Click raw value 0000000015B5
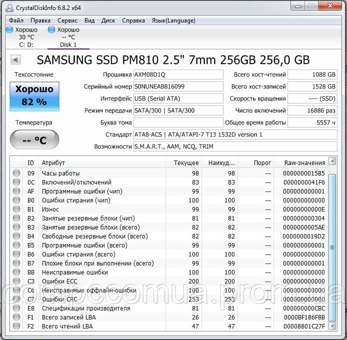347x340 pixels. [304, 173]
